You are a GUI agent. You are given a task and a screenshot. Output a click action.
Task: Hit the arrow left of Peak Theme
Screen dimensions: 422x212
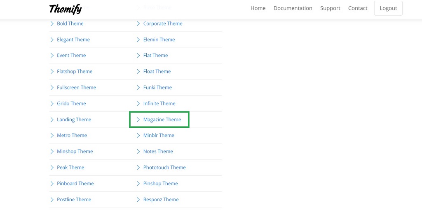[x=52, y=167]
